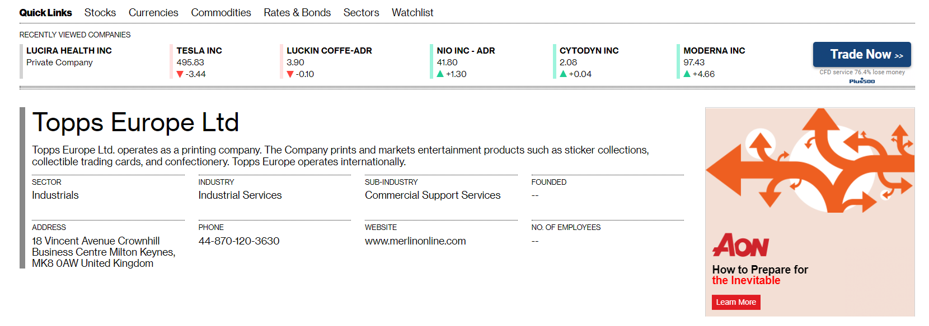Open Lucira Health Inc company
Screen dimensions: 929x326
[x=69, y=50]
